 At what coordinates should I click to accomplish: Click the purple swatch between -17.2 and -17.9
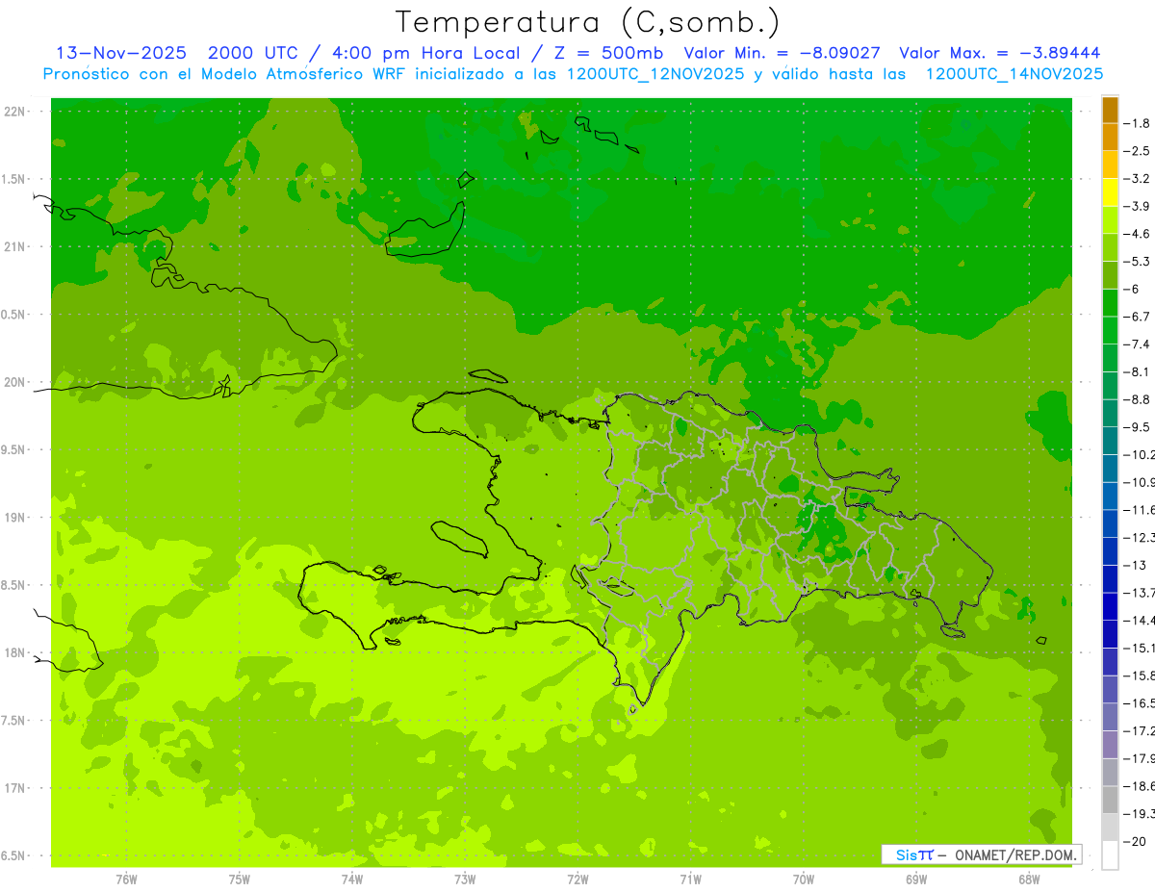pos(1110,745)
